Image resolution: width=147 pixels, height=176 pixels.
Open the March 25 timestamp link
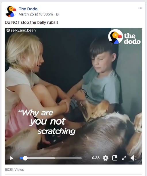click(x=36, y=14)
